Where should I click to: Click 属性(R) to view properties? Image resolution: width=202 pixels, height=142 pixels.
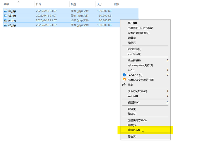[132, 136]
